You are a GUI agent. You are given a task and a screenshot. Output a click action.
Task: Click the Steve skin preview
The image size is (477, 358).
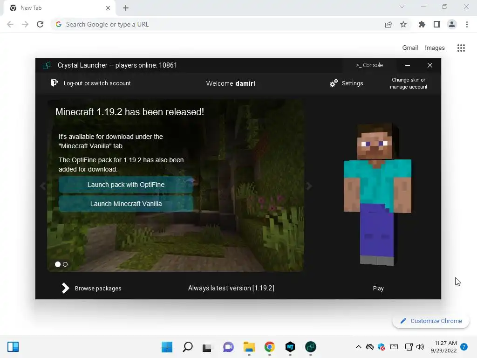pyautogui.click(x=377, y=194)
